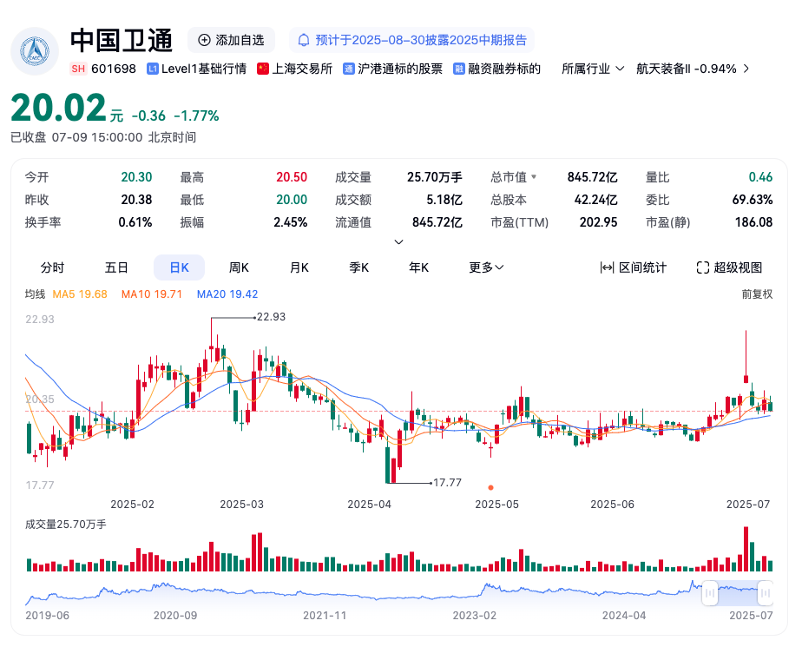The width and height of the screenshot is (802, 647).
Task: Switch to the 分时 chart tab
Action: pos(52,267)
